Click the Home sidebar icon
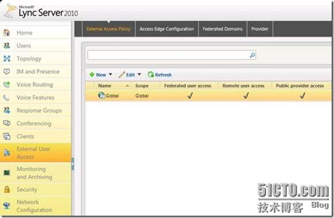This screenshot has height=218, width=334. click(7, 33)
